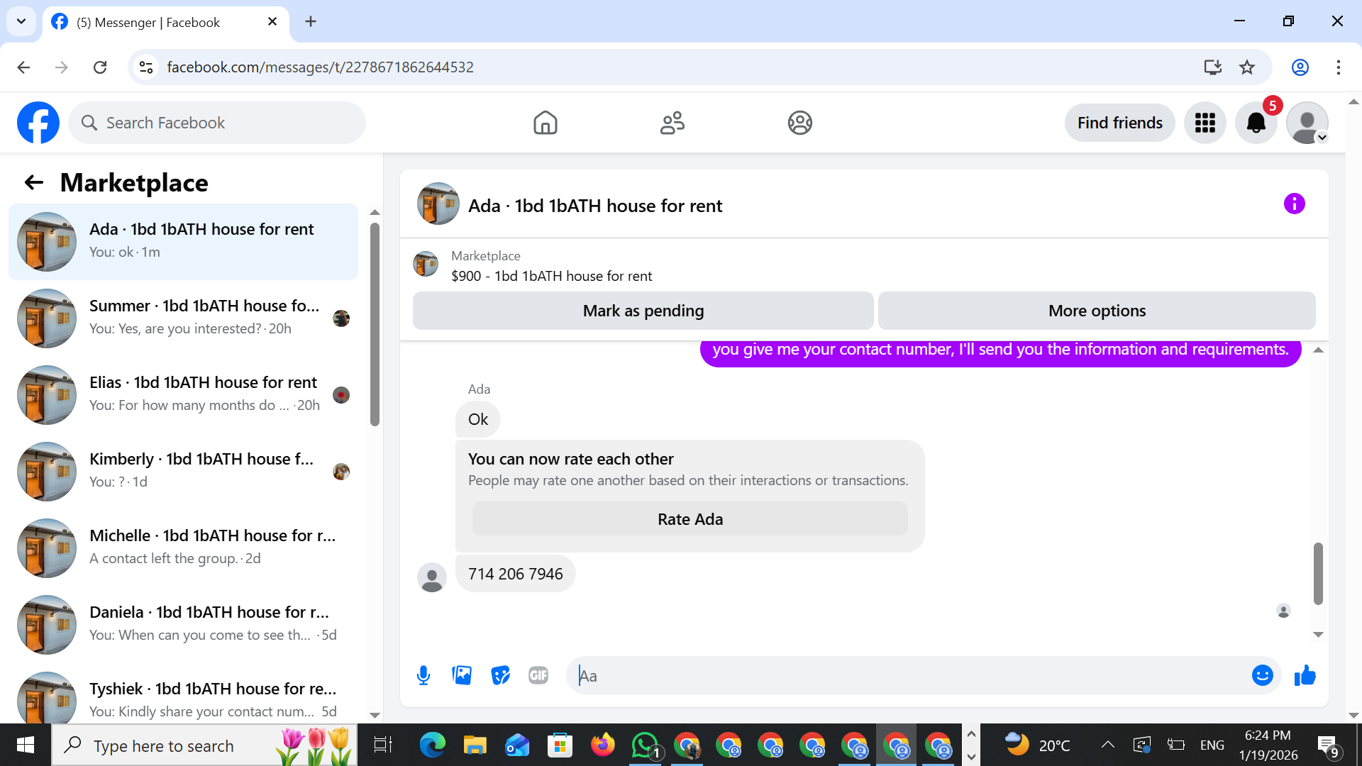Click the message scrollbar thumb

[x=1318, y=573]
